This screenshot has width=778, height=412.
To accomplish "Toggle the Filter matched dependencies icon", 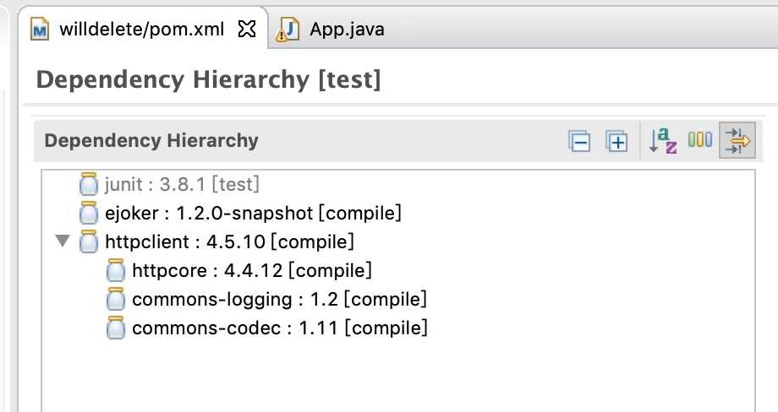I will [x=737, y=140].
